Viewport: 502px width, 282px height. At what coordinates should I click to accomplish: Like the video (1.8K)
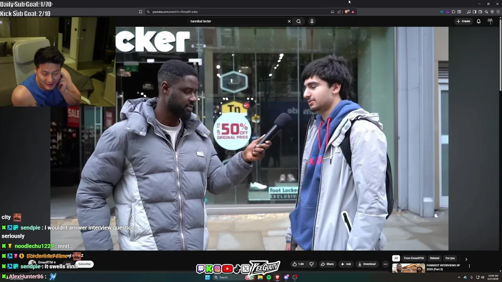point(298,264)
